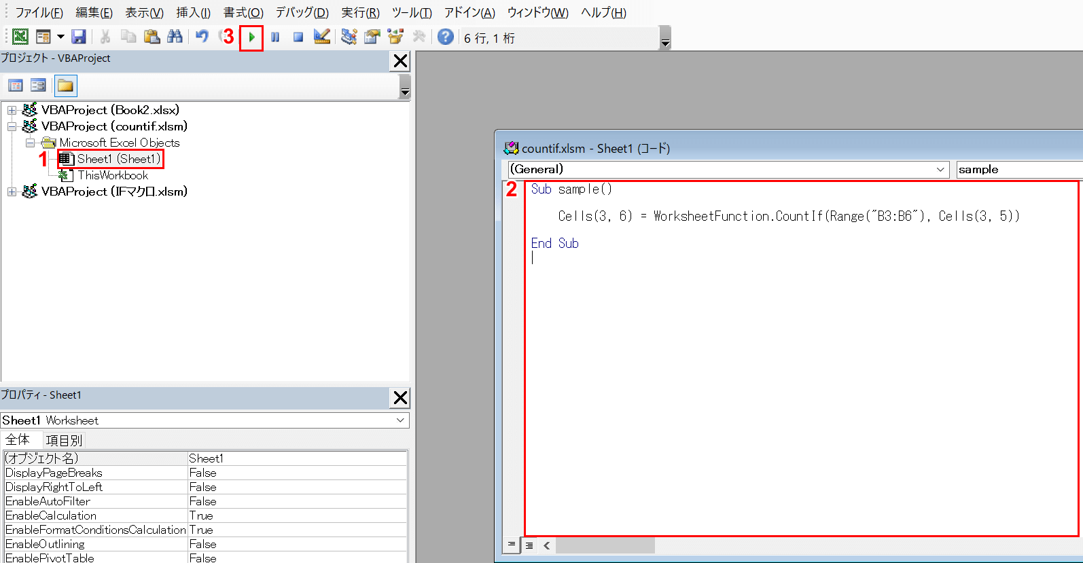Expand VBAProject (Book2.xlsx) tree node
Viewport: 1083px width, 563px height.
point(12,110)
